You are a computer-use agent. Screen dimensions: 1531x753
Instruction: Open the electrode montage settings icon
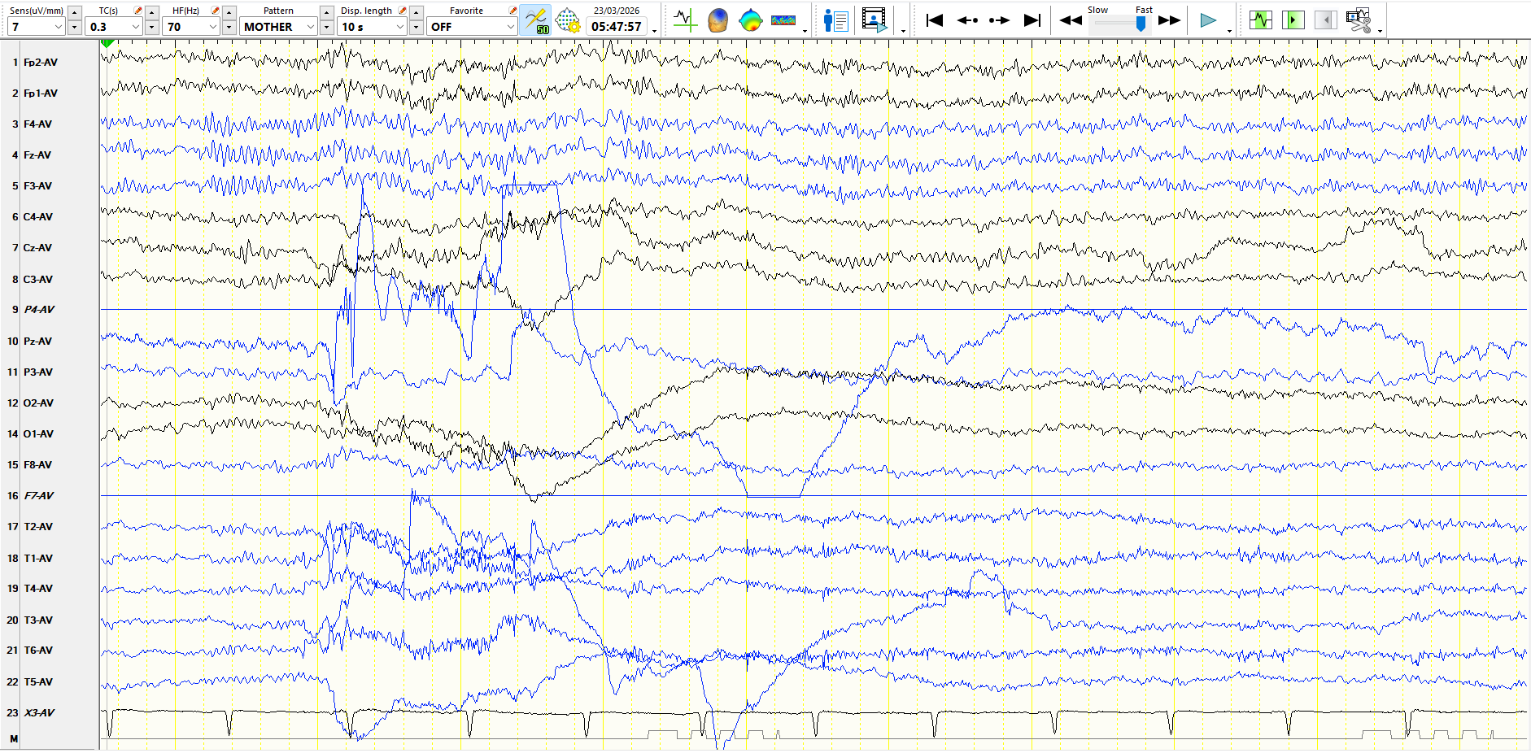pyautogui.click(x=567, y=20)
